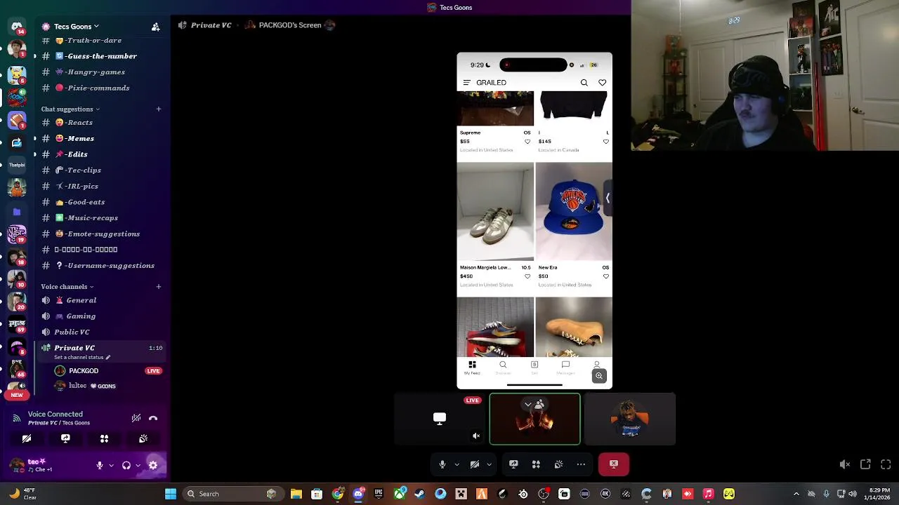The width and height of the screenshot is (899, 505).
Task: Open camera options chevron in call control bar
Action: pos(489,464)
